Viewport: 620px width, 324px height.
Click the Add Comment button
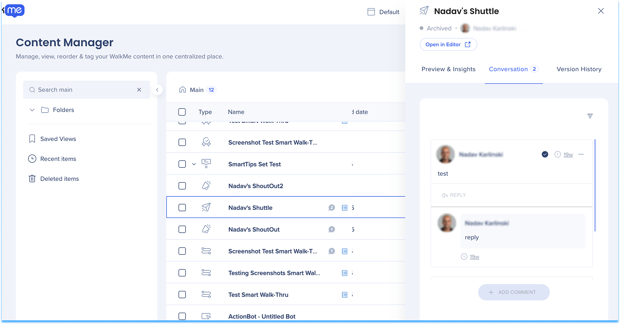[513, 292]
